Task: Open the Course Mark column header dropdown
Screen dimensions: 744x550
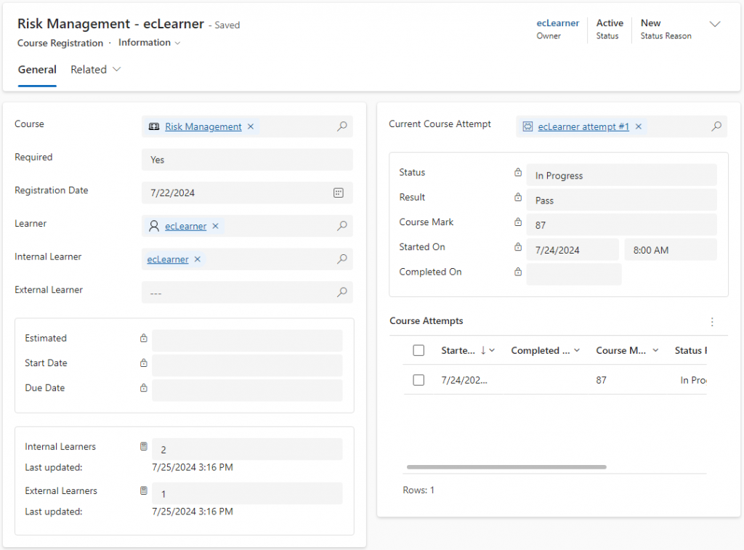Action: [x=655, y=350]
